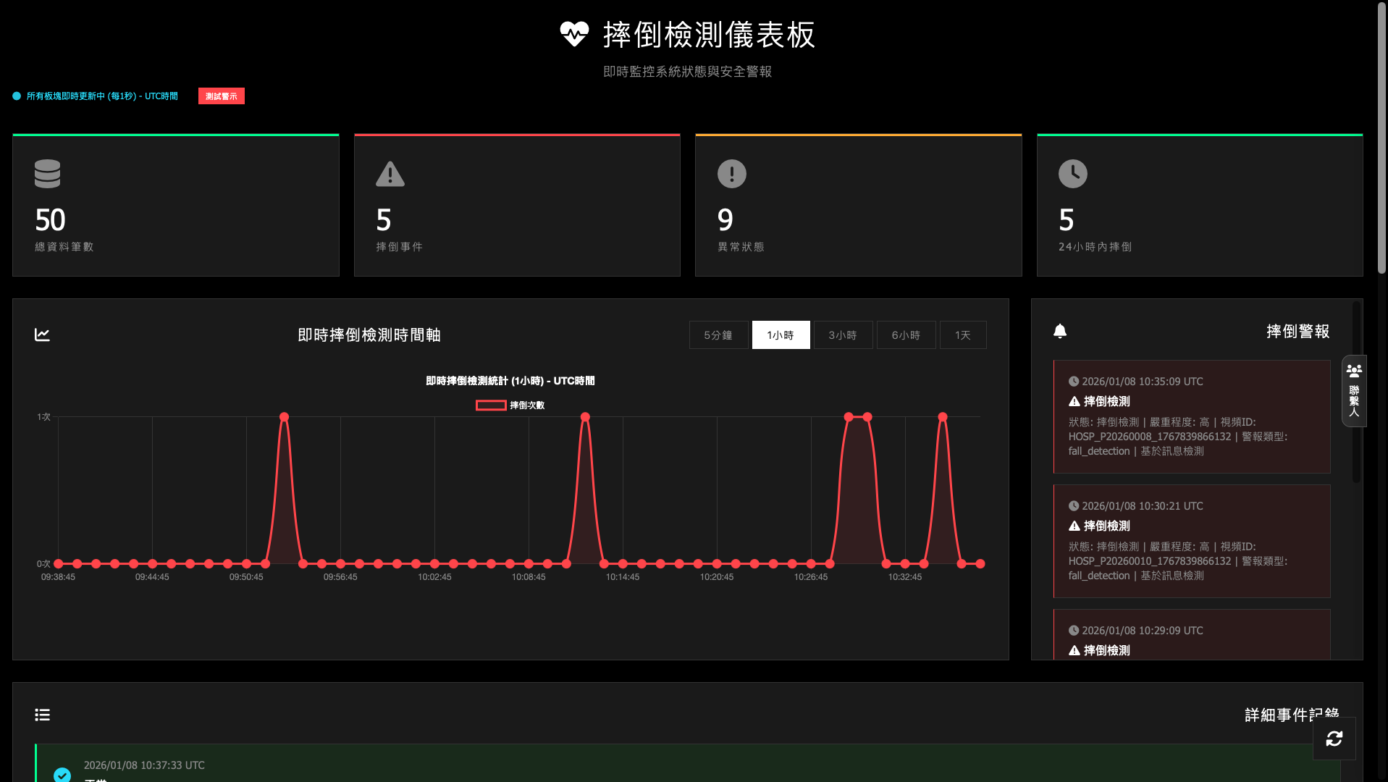The width and height of the screenshot is (1388, 782).
Task: Select the 1小時 time range tab
Action: [x=781, y=335]
